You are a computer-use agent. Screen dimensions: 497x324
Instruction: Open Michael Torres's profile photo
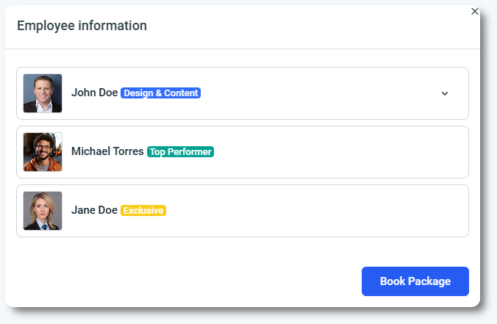point(43,152)
